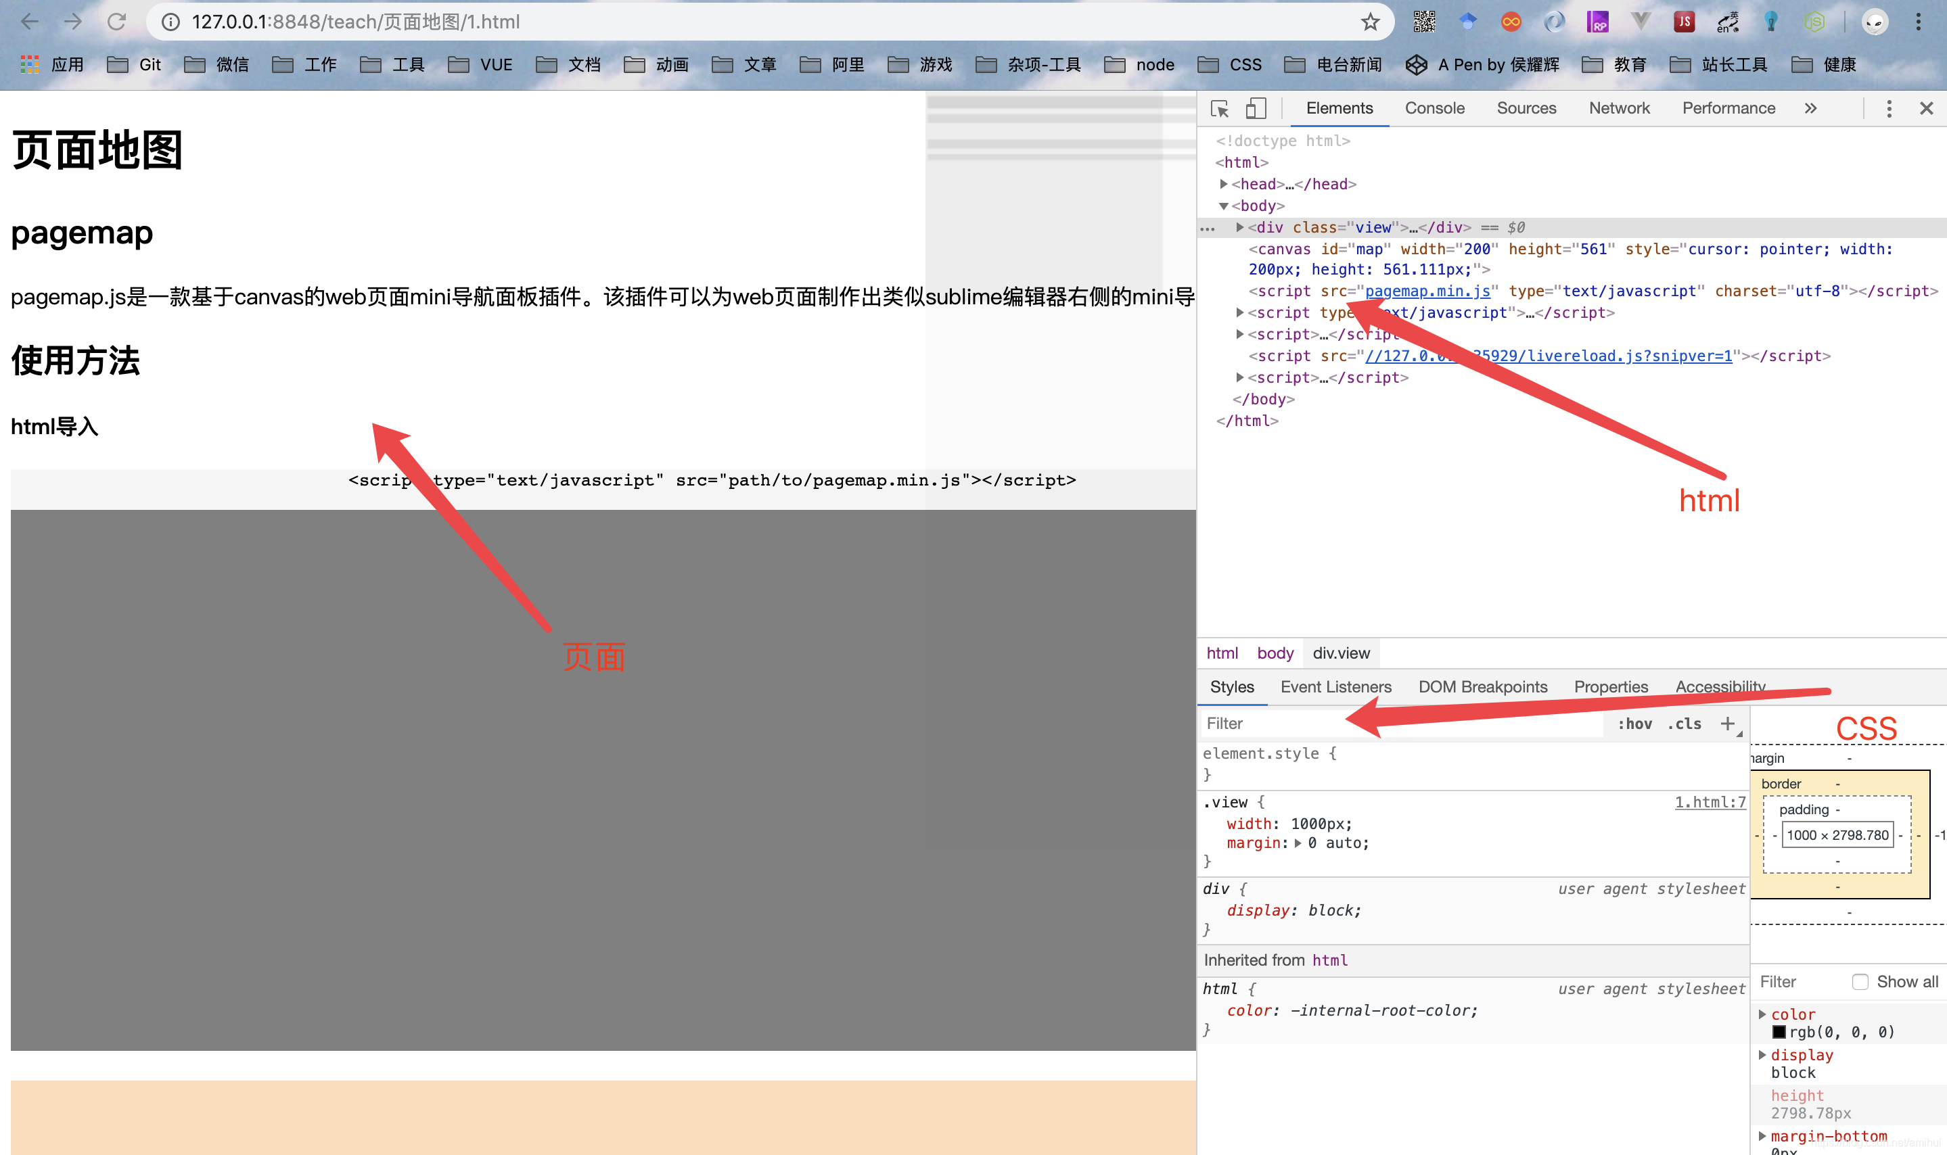1947x1155 pixels.
Task: Open the Vue devtools extension icon
Action: coord(1641,22)
